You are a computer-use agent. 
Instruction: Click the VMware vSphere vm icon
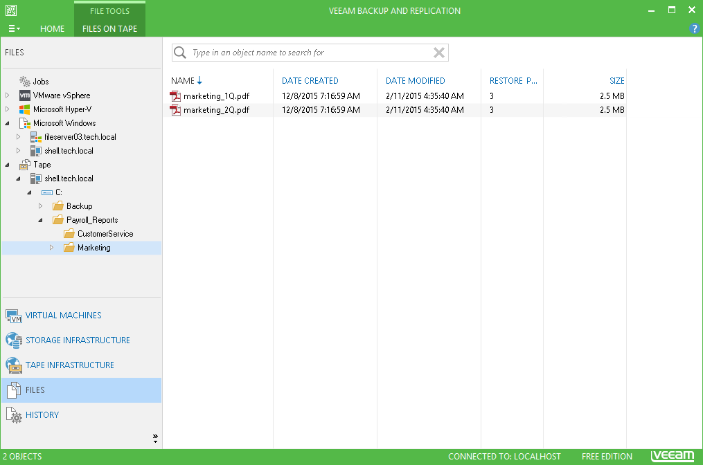pyautogui.click(x=25, y=95)
